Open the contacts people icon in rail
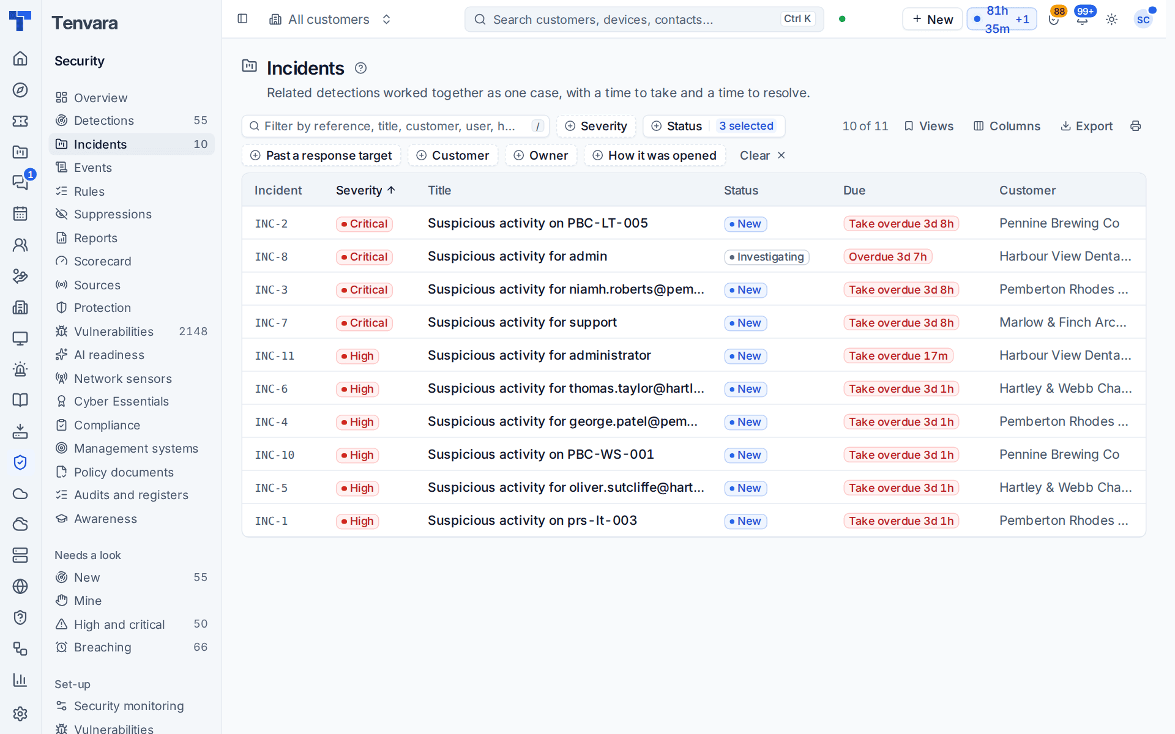1175x734 pixels. 20,245
